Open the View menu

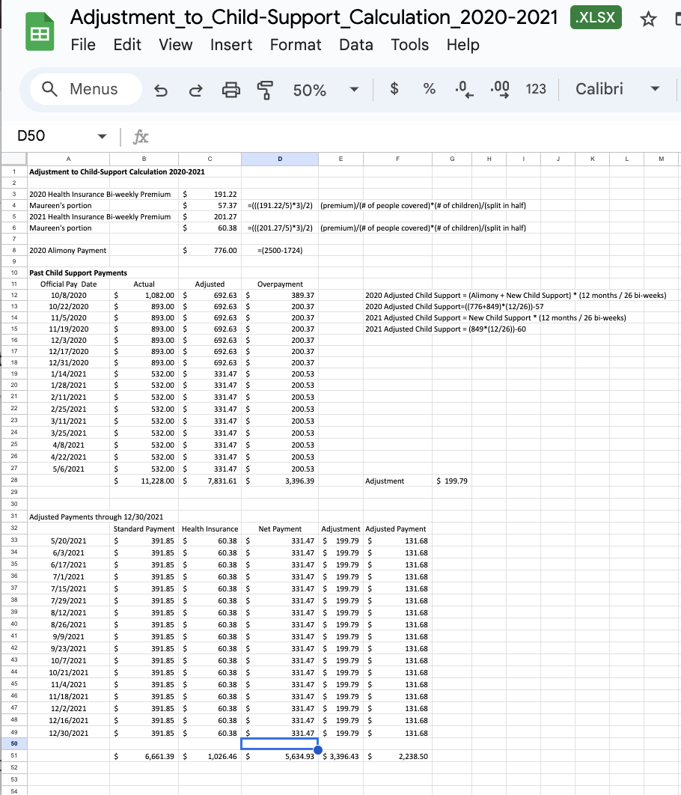(x=175, y=45)
